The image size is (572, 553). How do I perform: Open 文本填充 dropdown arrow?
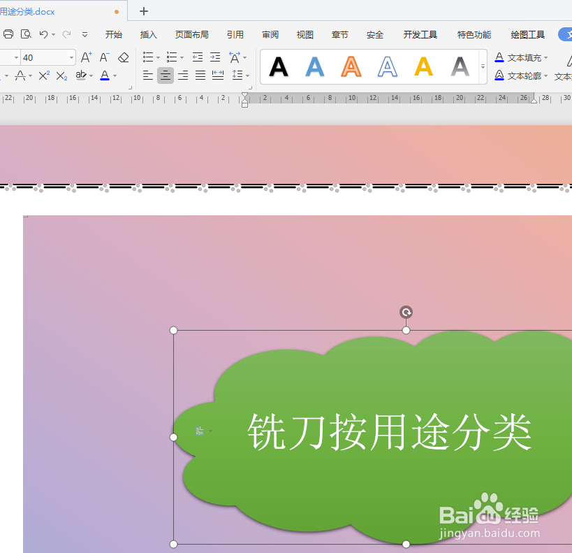[x=545, y=58]
